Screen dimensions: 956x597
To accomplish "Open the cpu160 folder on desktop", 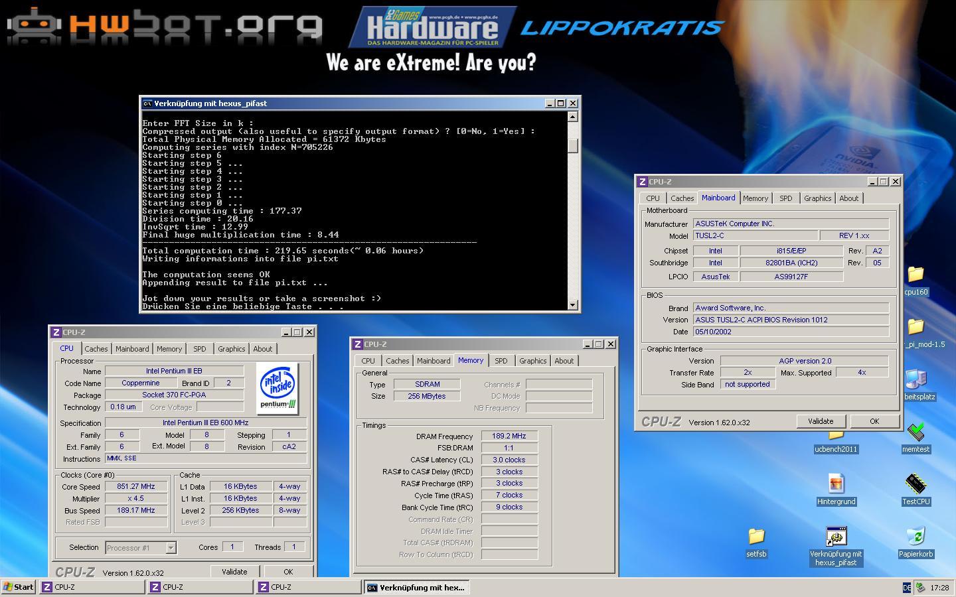I will coord(916,274).
